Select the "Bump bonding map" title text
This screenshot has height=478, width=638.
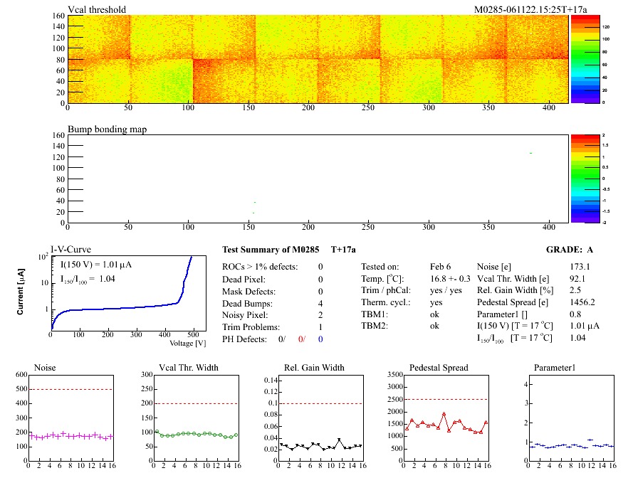pyautogui.click(x=104, y=130)
